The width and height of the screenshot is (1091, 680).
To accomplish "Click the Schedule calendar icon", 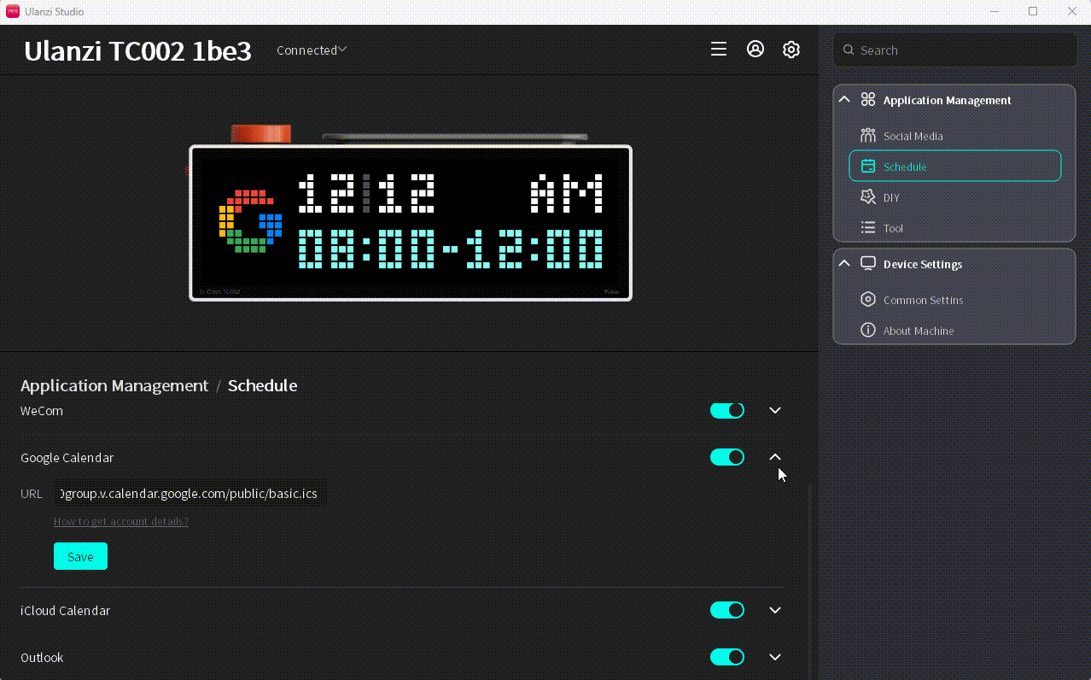I will [x=868, y=167].
